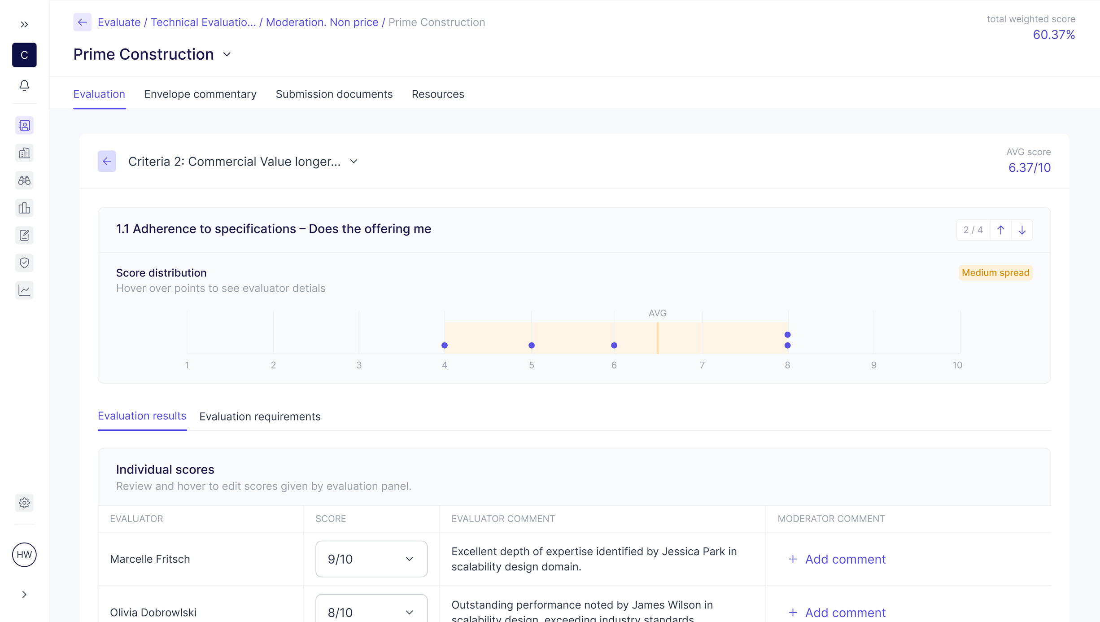Click the score point at 6
1100x622 pixels.
pyautogui.click(x=614, y=345)
